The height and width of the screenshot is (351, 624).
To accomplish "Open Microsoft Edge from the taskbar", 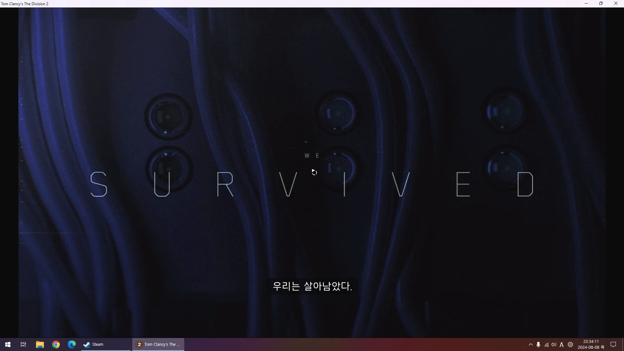I will (x=72, y=344).
